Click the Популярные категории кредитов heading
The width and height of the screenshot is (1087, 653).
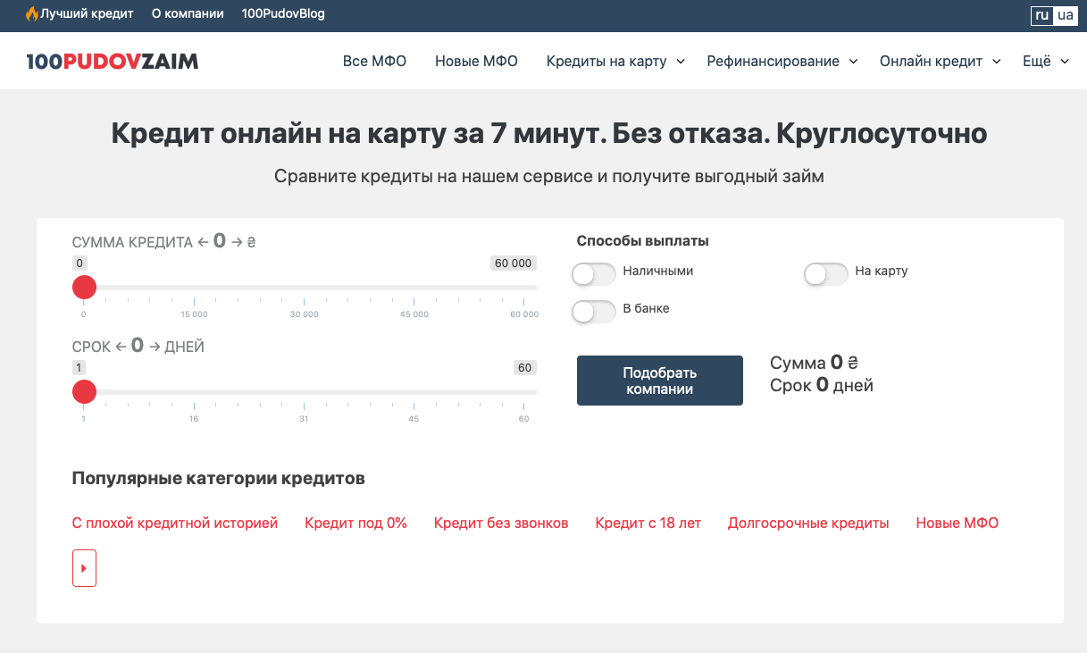219,479
